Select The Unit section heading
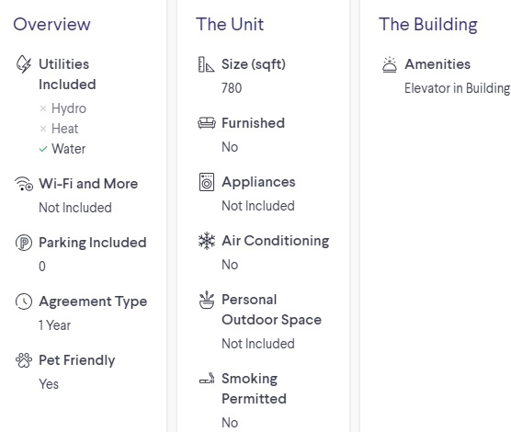 click(x=230, y=24)
